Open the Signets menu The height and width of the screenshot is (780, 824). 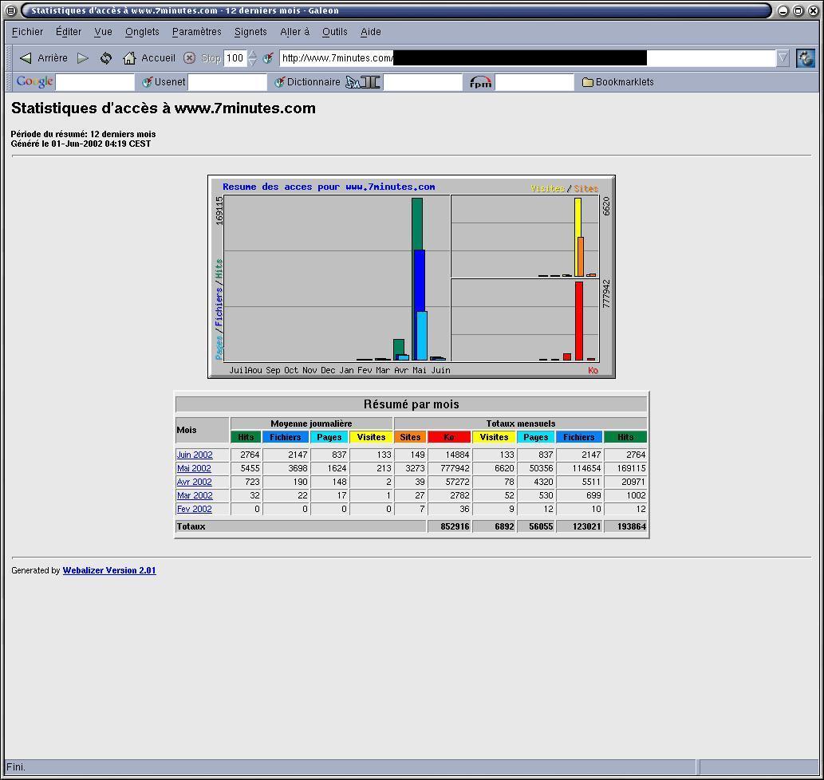click(250, 32)
